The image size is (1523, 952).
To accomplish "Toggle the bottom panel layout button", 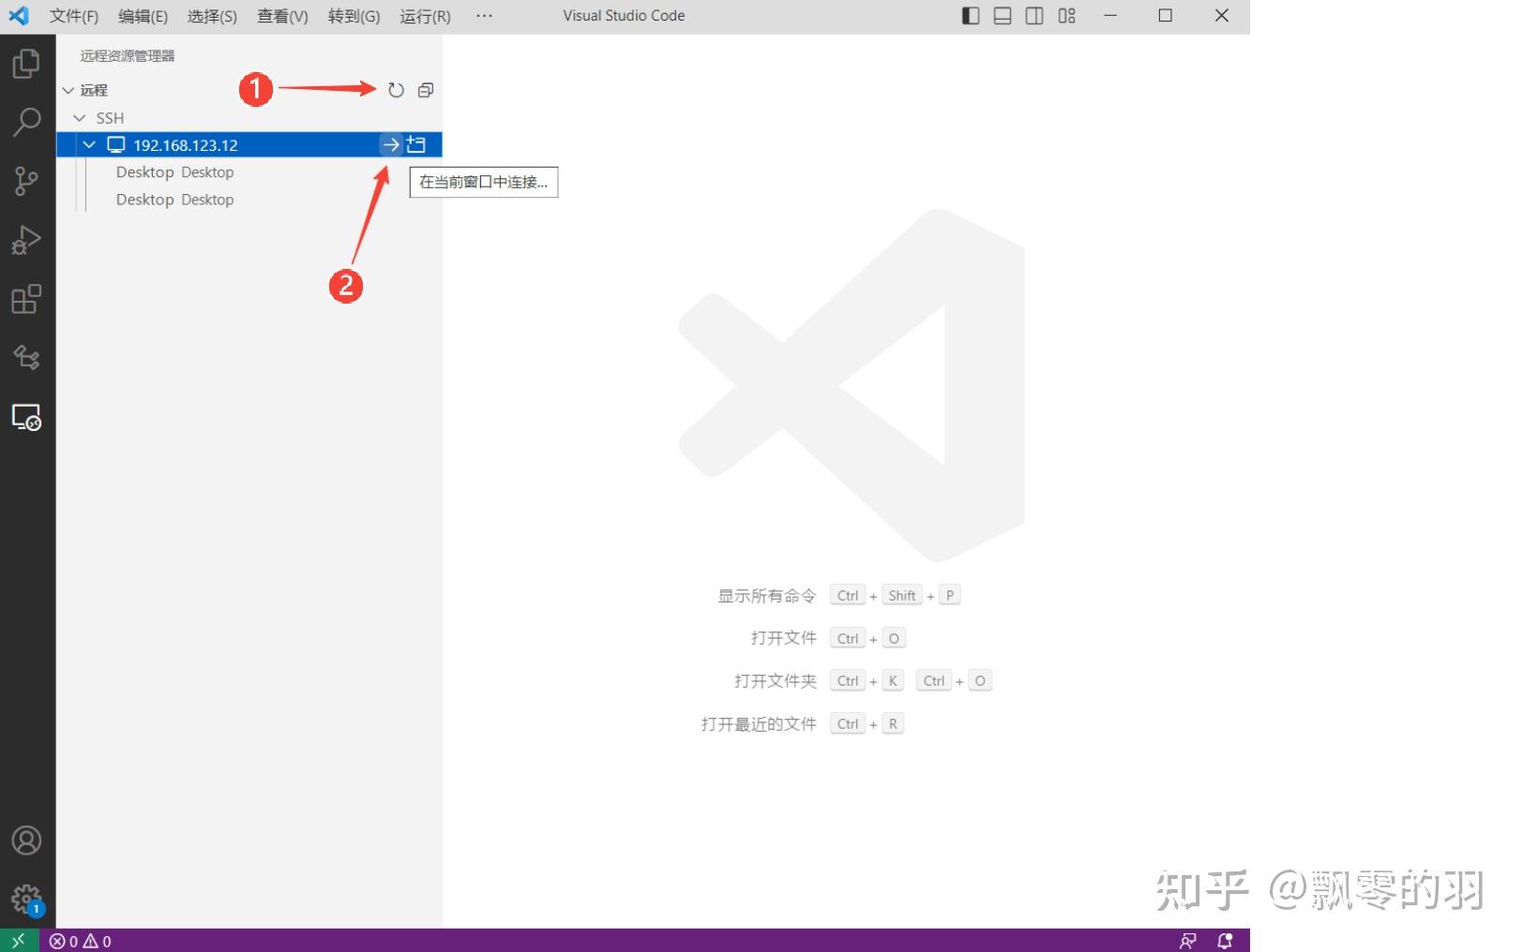I will click(1003, 16).
